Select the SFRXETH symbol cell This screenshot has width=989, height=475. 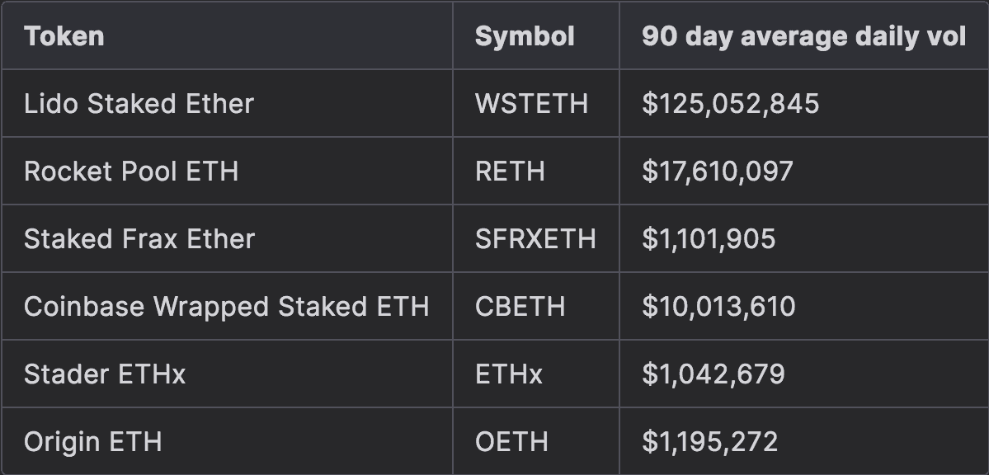(535, 239)
